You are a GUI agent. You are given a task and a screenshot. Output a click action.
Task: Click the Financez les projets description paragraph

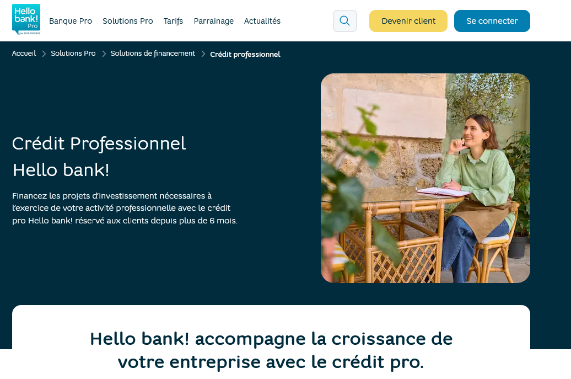[125, 208]
